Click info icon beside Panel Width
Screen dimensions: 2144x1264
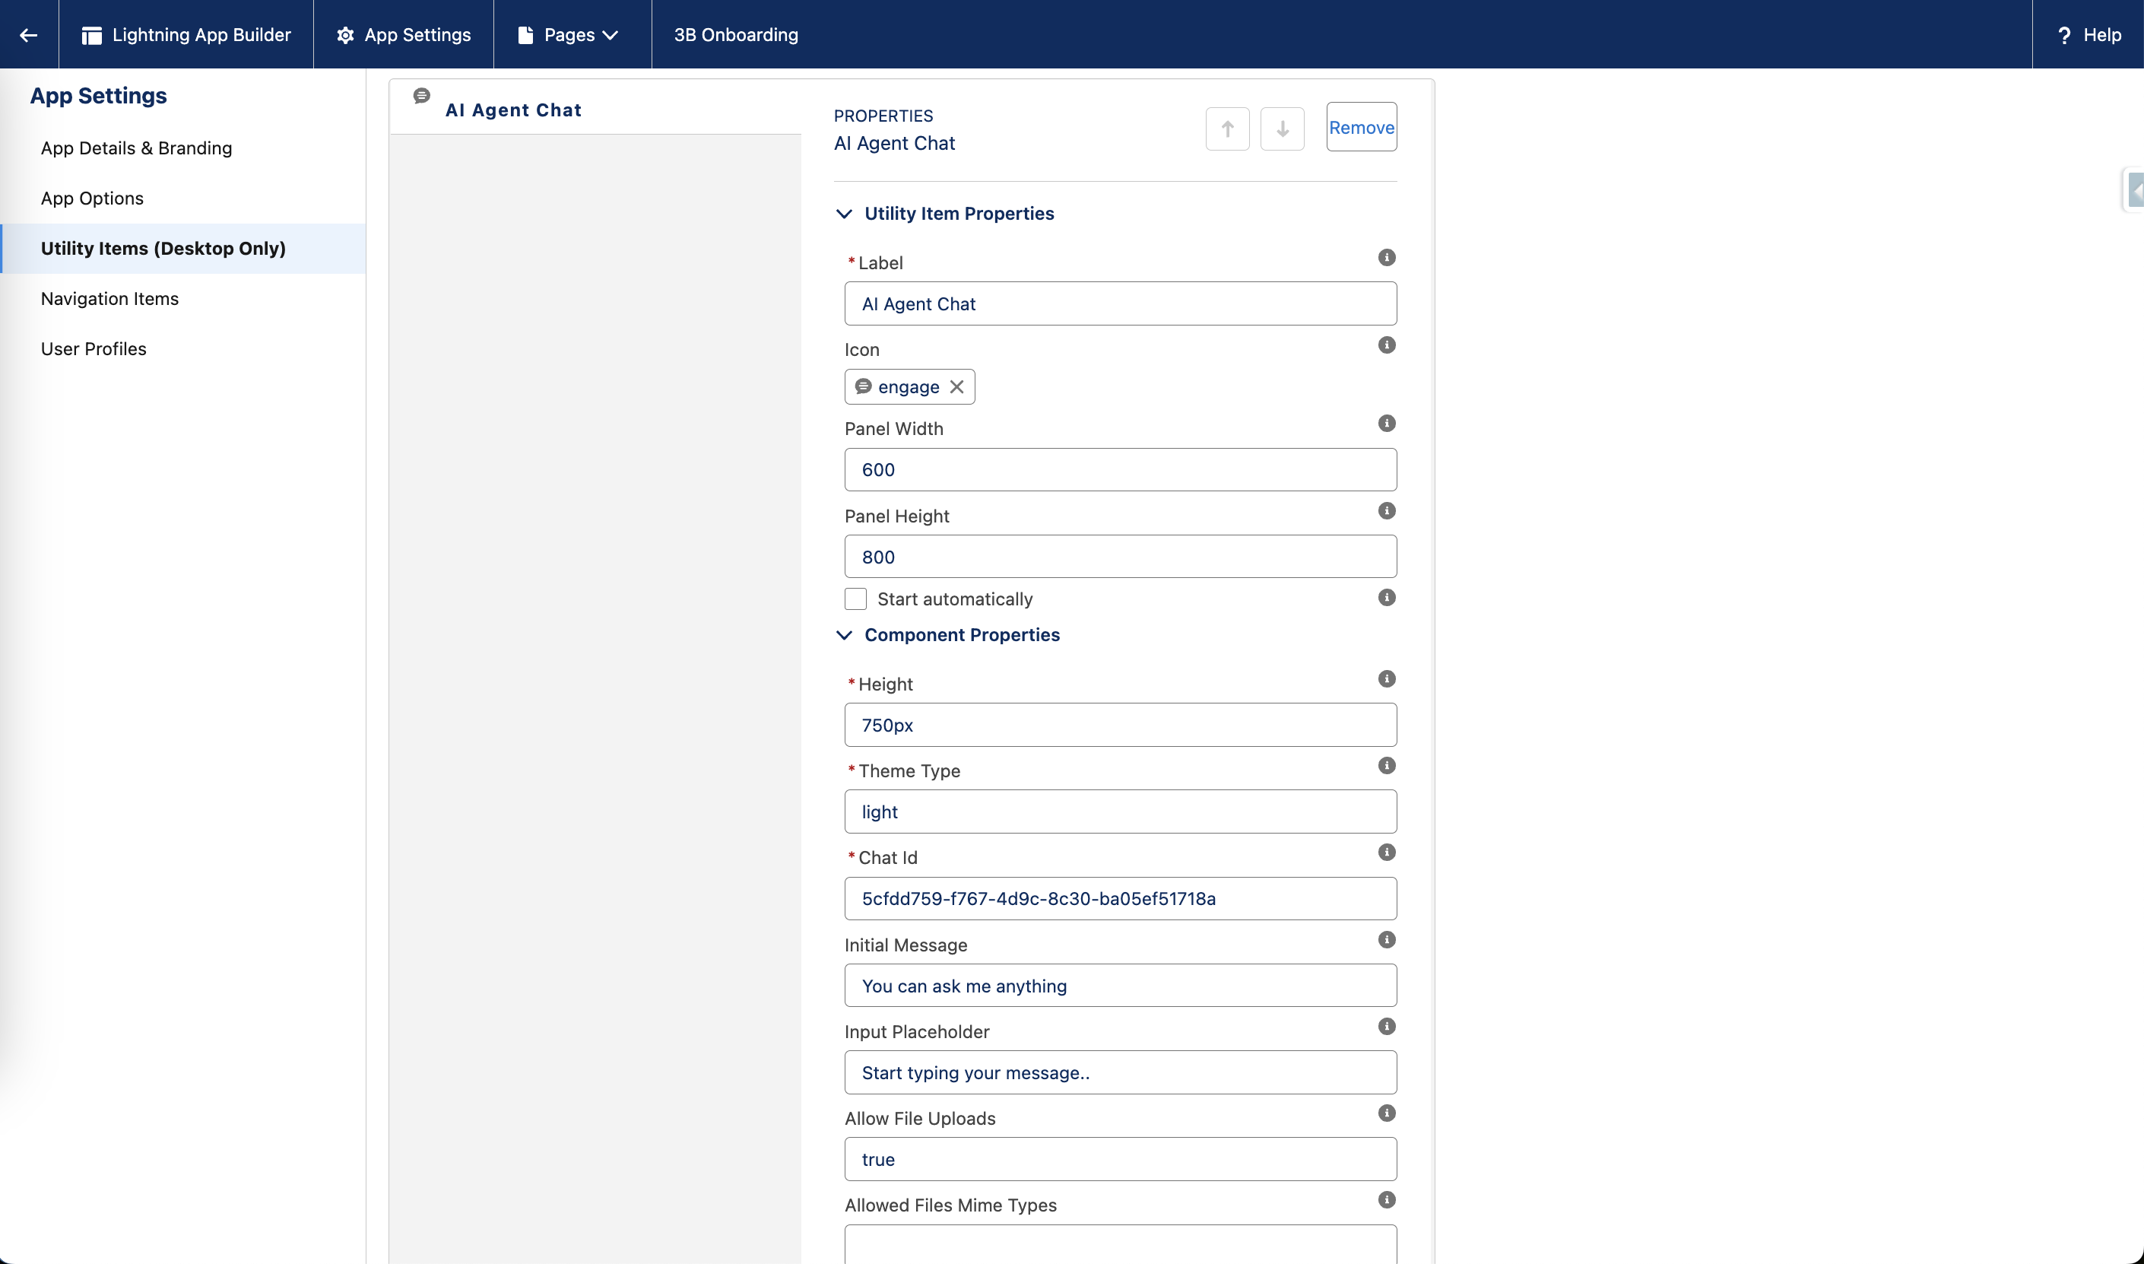click(1386, 424)
